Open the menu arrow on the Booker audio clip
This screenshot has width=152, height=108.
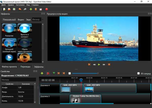pos(71,96)
